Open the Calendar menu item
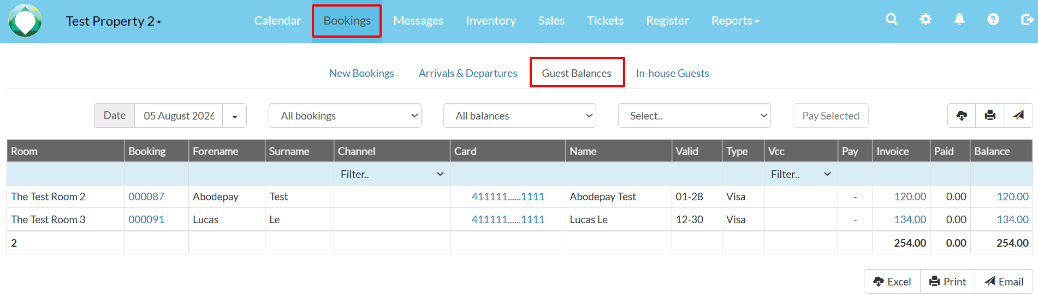 pyautogui.click(x=277, y=21)
